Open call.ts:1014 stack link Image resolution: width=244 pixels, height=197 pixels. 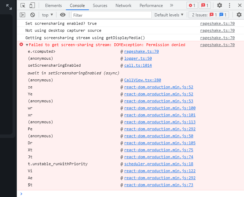[x=138, y=66]
